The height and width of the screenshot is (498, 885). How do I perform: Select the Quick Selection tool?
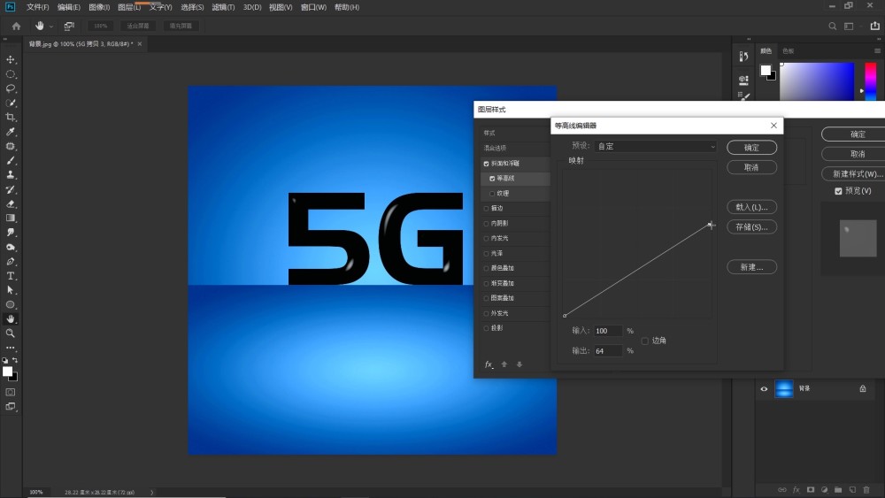[10, 103]
